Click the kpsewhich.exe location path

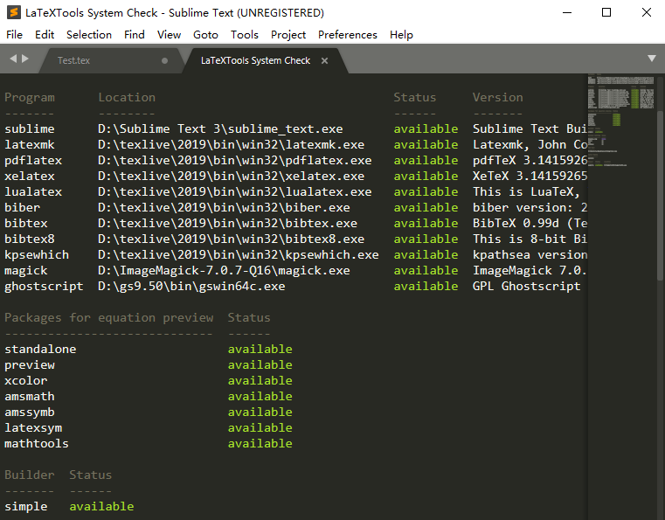(239, 254)
